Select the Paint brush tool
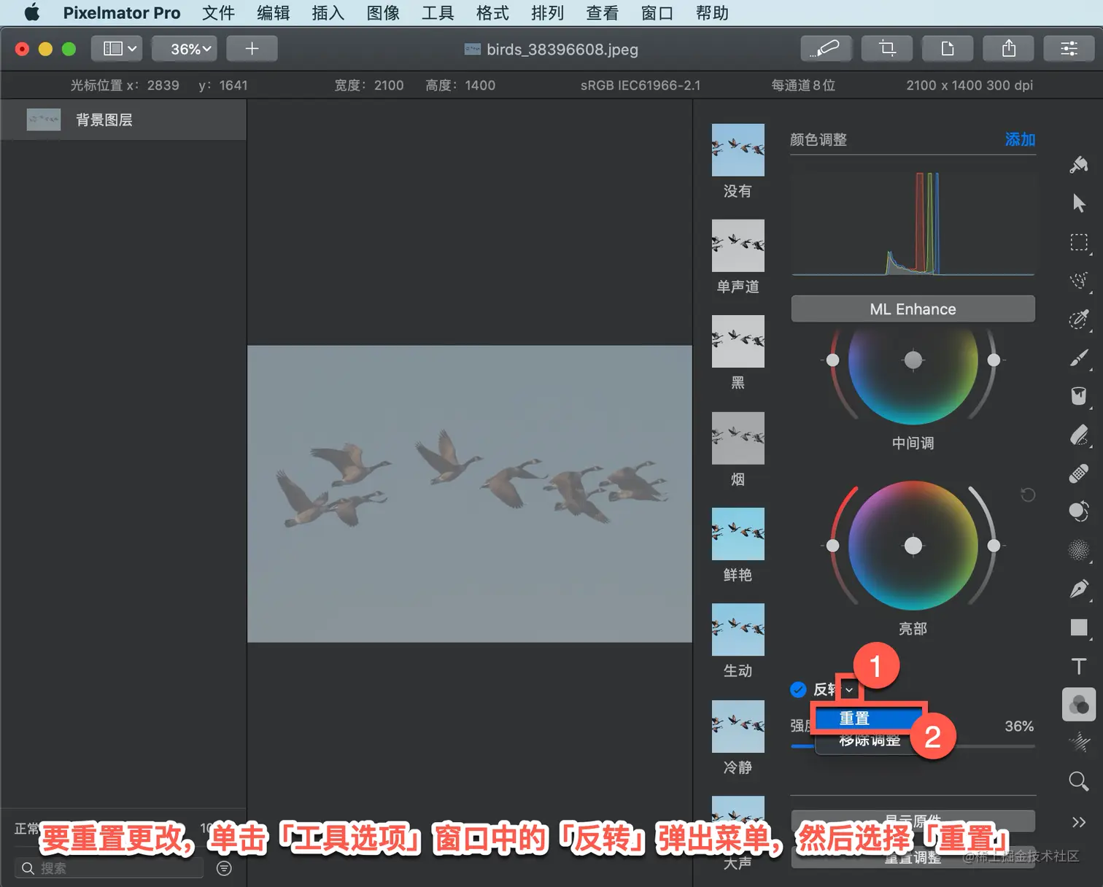Viewport: 1103px width, 887px height. 1079,357
